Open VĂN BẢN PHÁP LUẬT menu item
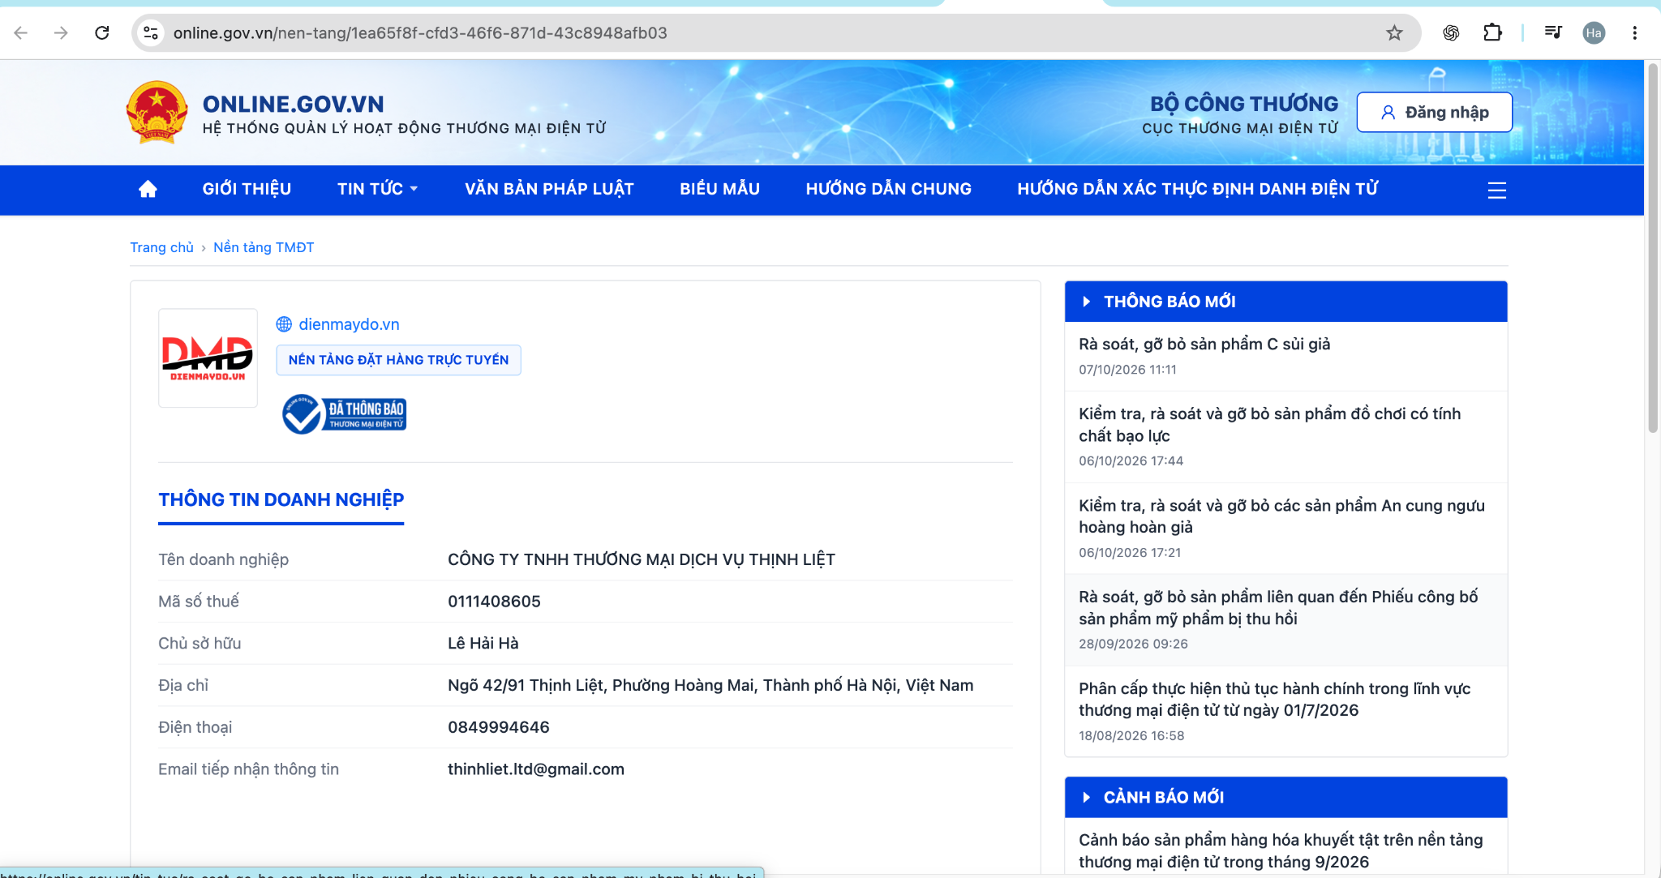The image size is (1661, 878). (x=549, y=189)
